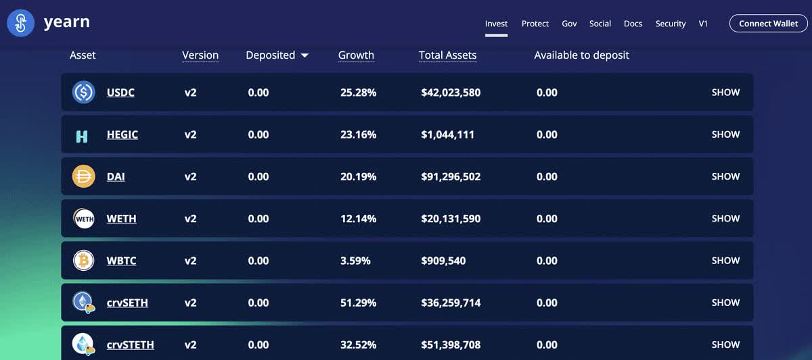Click the crvSETH token icon
This screenshot has height=360, width=812.
84,302
